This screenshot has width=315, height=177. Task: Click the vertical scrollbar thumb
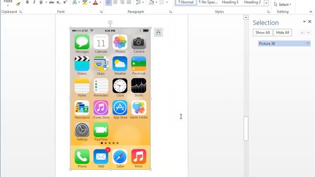tap(246, 128)
